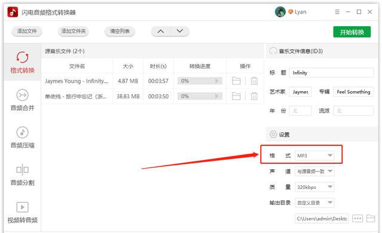Click the 清空列表 clear list button

[x=119, y=32]
